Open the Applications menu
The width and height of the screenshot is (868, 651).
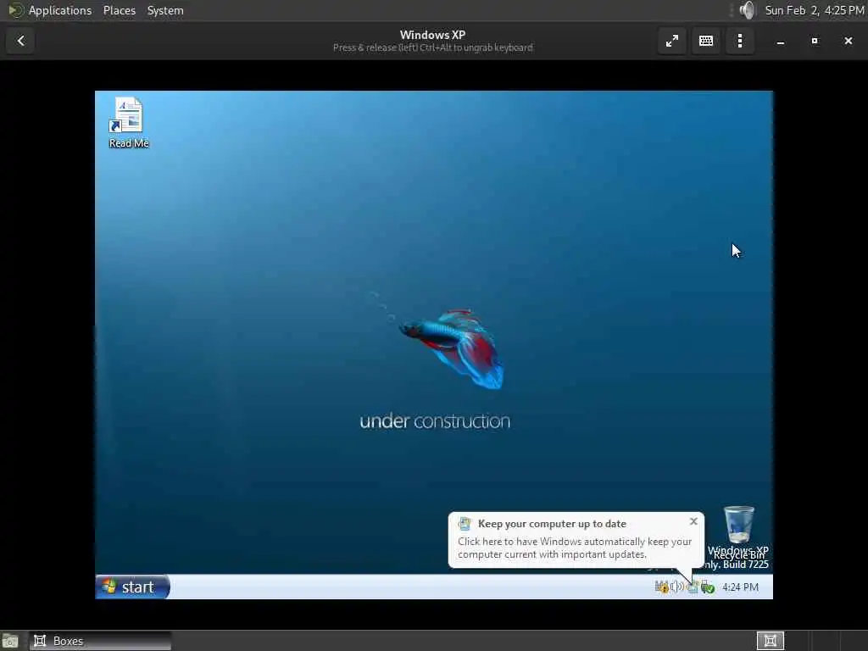pyautogui.click(x=60, y=10)
